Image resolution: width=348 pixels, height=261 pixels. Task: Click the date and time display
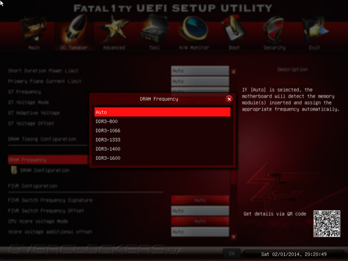[294, 254]
